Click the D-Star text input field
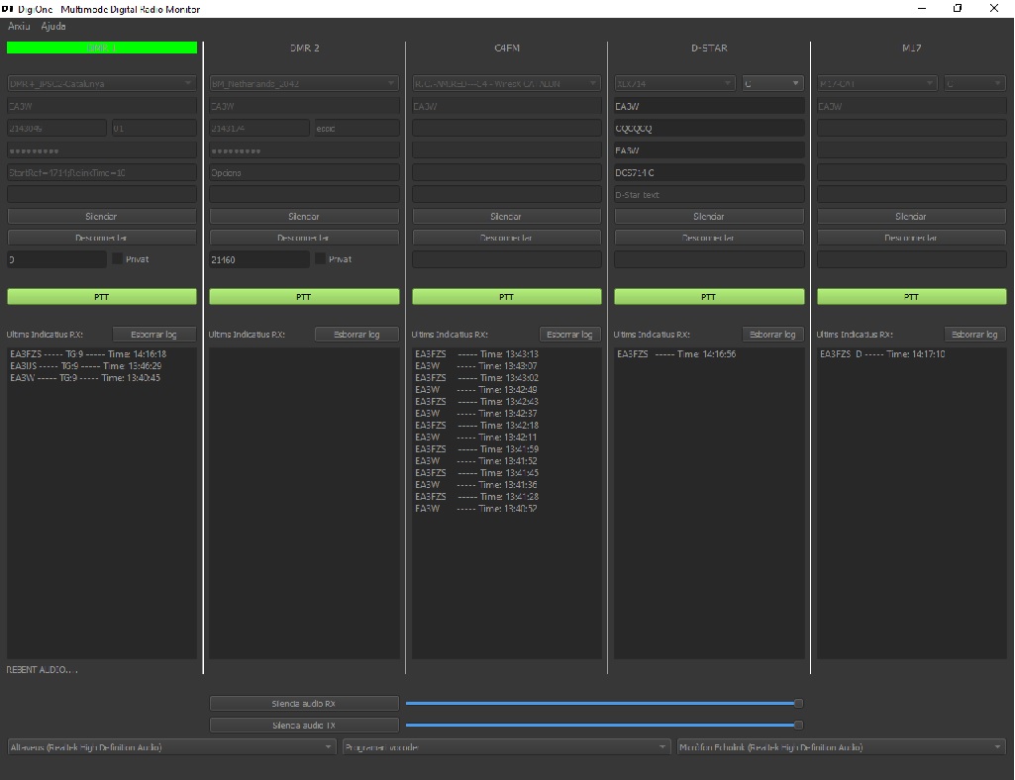 point(709,194)
